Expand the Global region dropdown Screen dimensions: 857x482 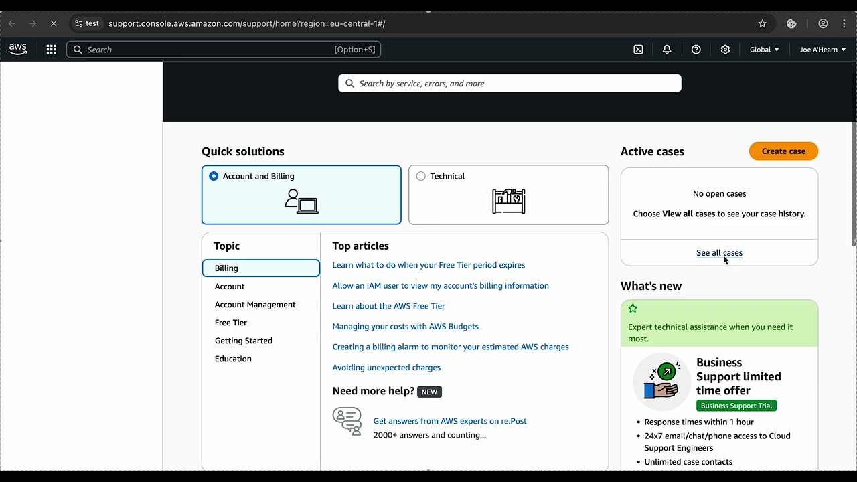(x=764, y=50)
